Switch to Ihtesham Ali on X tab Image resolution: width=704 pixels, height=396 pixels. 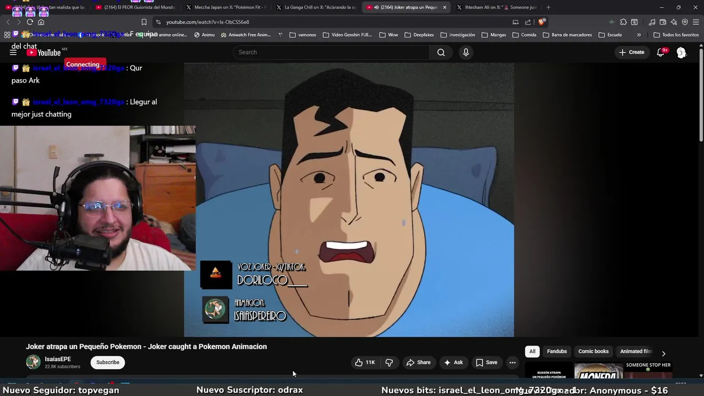pos(497,7)
